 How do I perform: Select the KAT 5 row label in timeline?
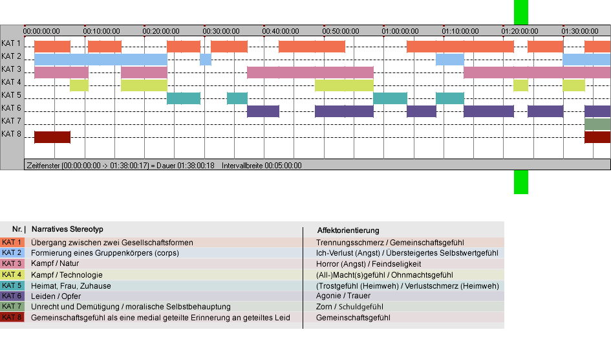11,95
